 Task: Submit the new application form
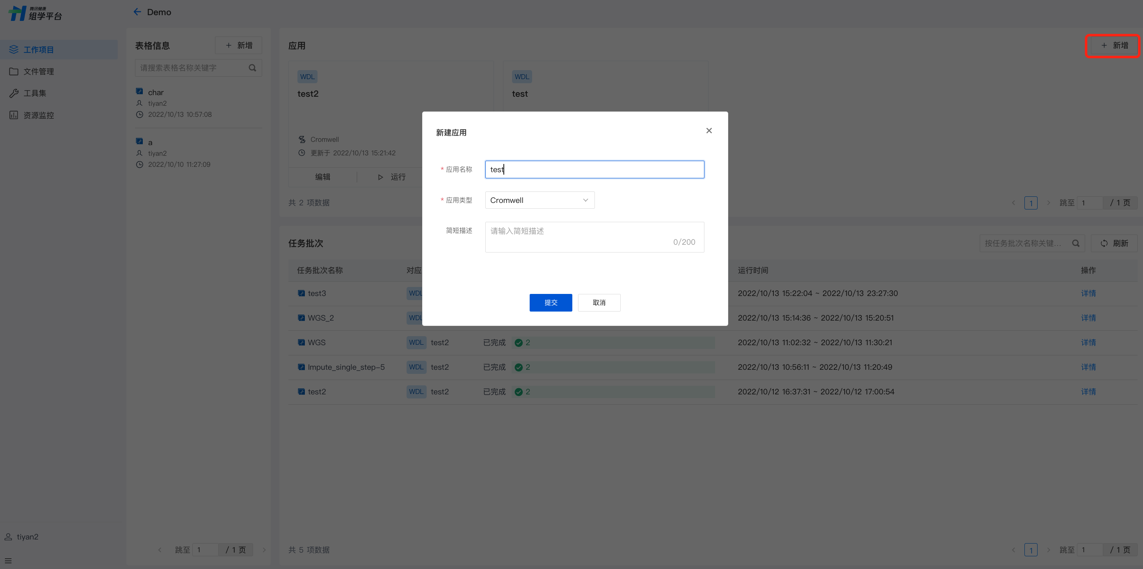coord(550,303)
